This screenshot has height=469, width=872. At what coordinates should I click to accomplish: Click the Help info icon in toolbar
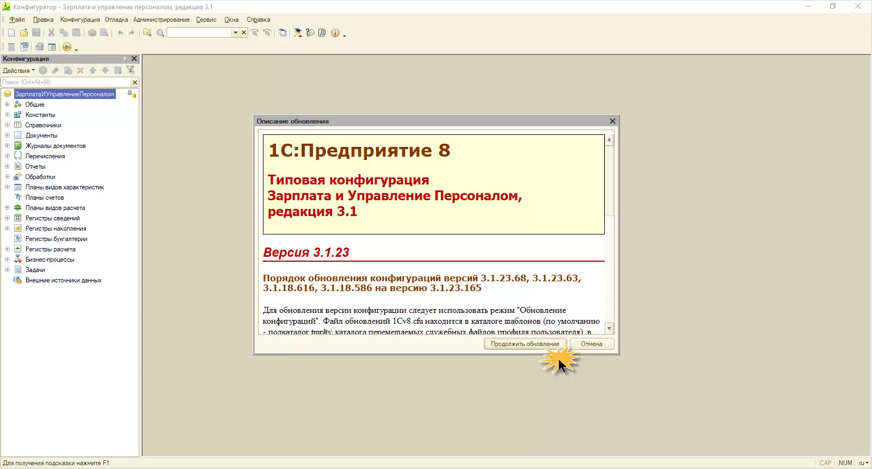click(x=335, y=33)
